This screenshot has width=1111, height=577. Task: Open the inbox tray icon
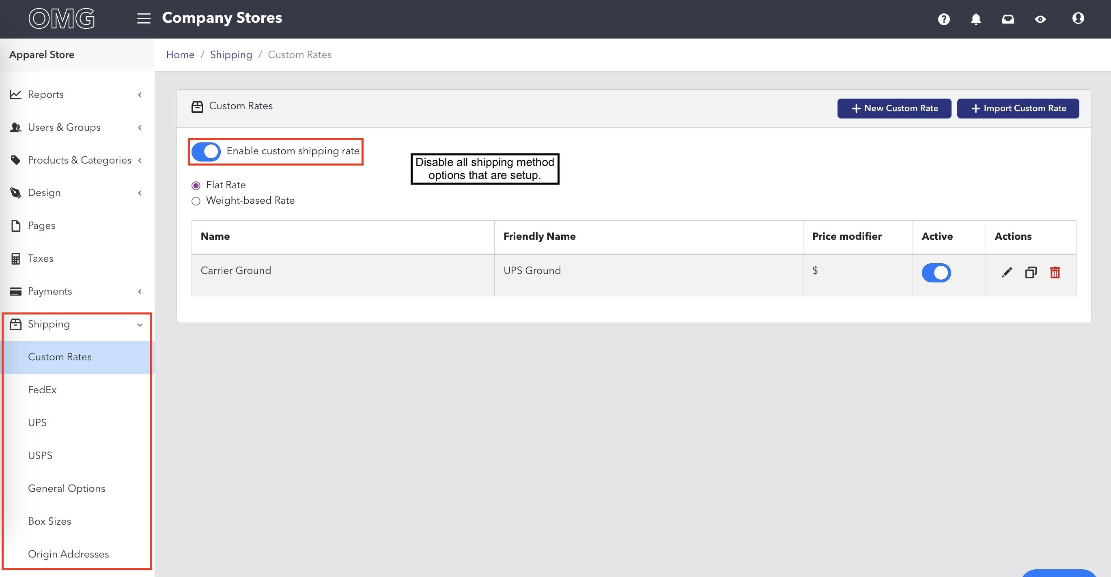pyautogui.click(x=1008, y=19)
